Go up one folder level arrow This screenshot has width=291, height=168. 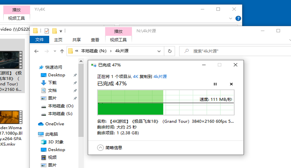pos(62,51)
